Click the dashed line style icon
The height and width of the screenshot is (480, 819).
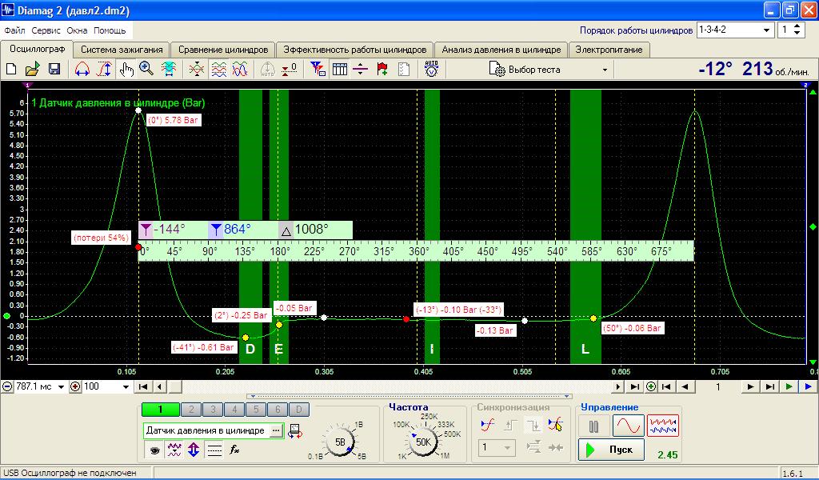(x=214, y=450)
